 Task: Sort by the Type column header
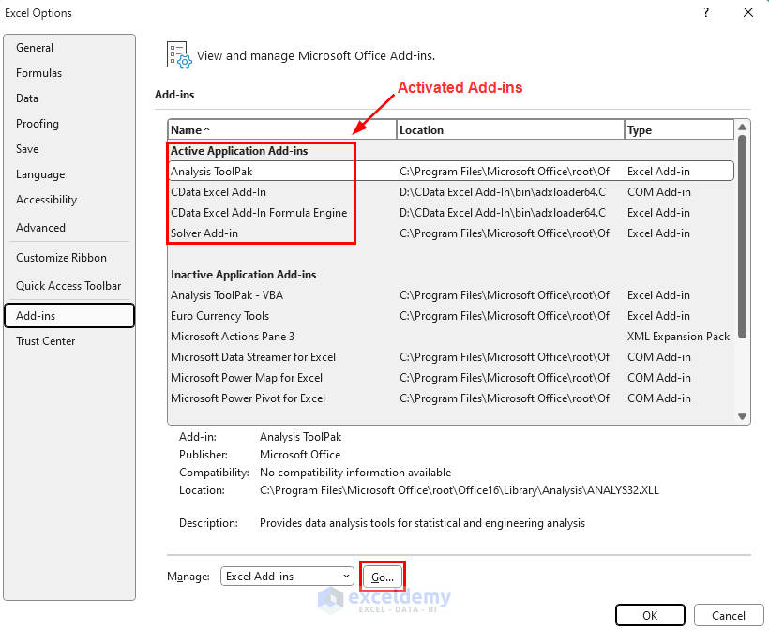[679, 130]
